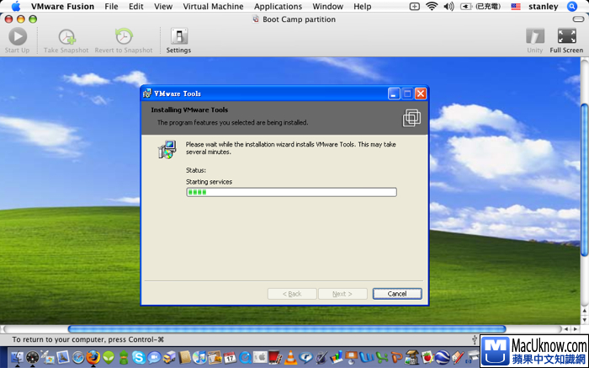This screenshot has width=589, height=368.
Task: Enter Full Screen mode from the toolbar
Action: pyautogui.click(x=566, y=40)
